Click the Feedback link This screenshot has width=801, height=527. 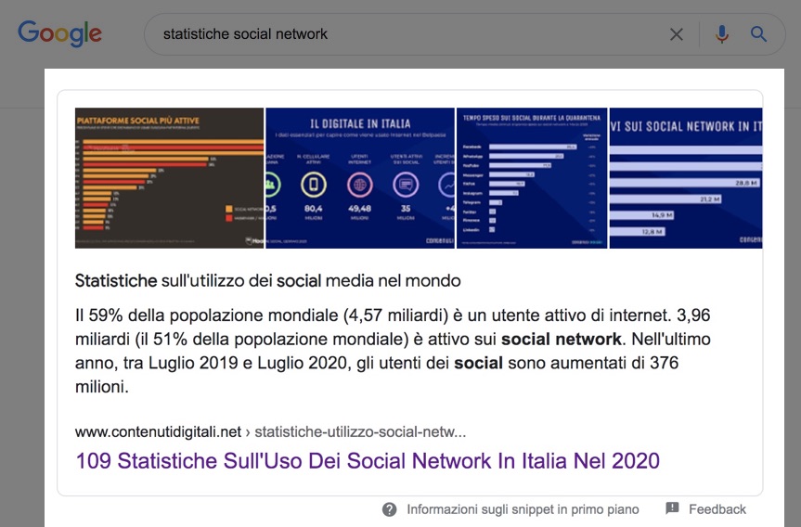tap(717, 509)
